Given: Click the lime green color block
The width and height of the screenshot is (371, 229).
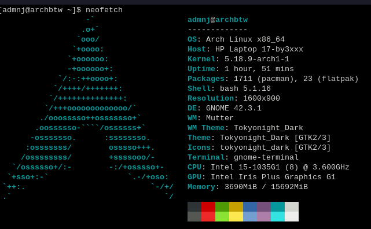Looking at the screenshot, I should [x=222, y=216].
